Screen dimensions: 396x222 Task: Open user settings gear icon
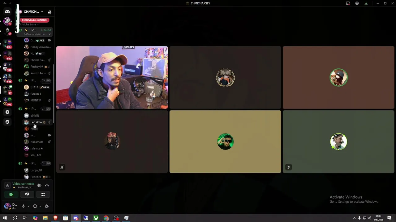point(47,206)
